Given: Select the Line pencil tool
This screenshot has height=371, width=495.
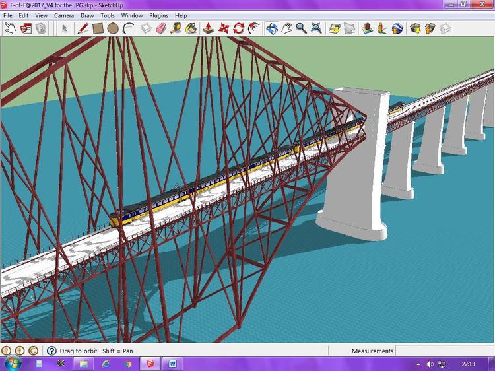Looking at the screenshot, I should click(x=82, y=28).
